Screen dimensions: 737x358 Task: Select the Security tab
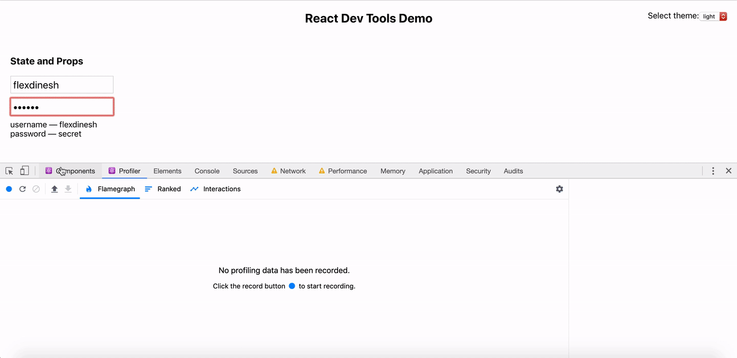click(478, 171)
